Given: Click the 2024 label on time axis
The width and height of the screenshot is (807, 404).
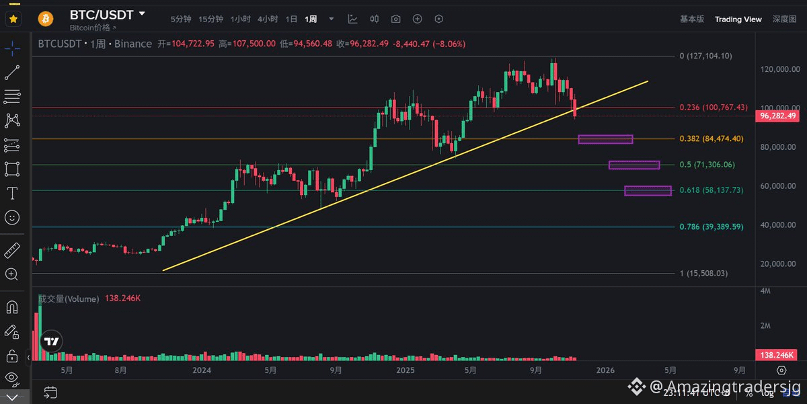Looking at the screenshot, I should tap(202, 370).
